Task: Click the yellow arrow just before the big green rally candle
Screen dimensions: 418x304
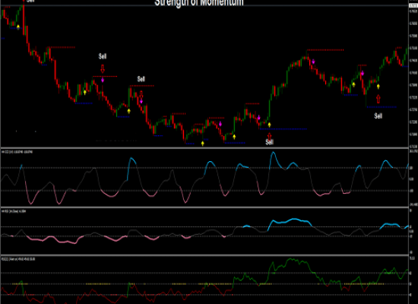Action: coord(269,125)
